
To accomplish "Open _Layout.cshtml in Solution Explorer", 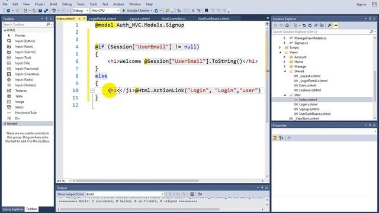I will click(x=310, y=76).
